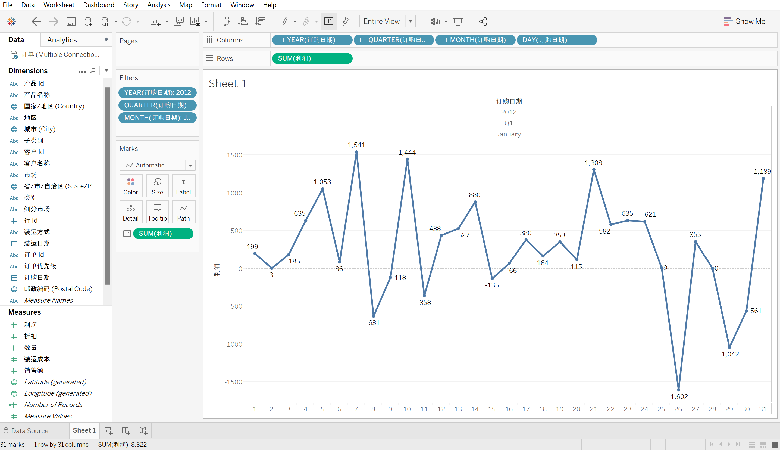Click search icon in Dimensions header
Viewport: 780px width, 450px height.
tap(93, 70)
